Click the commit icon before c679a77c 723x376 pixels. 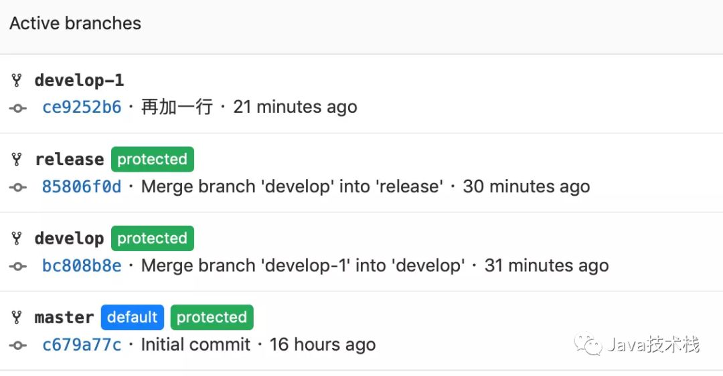click(18, 345)
